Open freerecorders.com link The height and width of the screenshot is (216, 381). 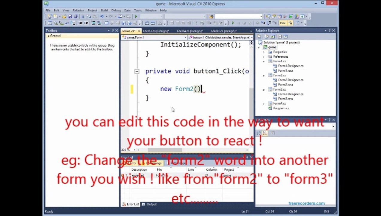(x=306, y=203)
